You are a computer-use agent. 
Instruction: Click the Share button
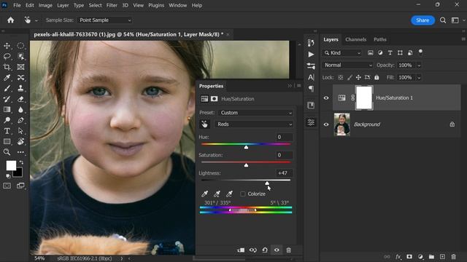click(x=422, y=20)
